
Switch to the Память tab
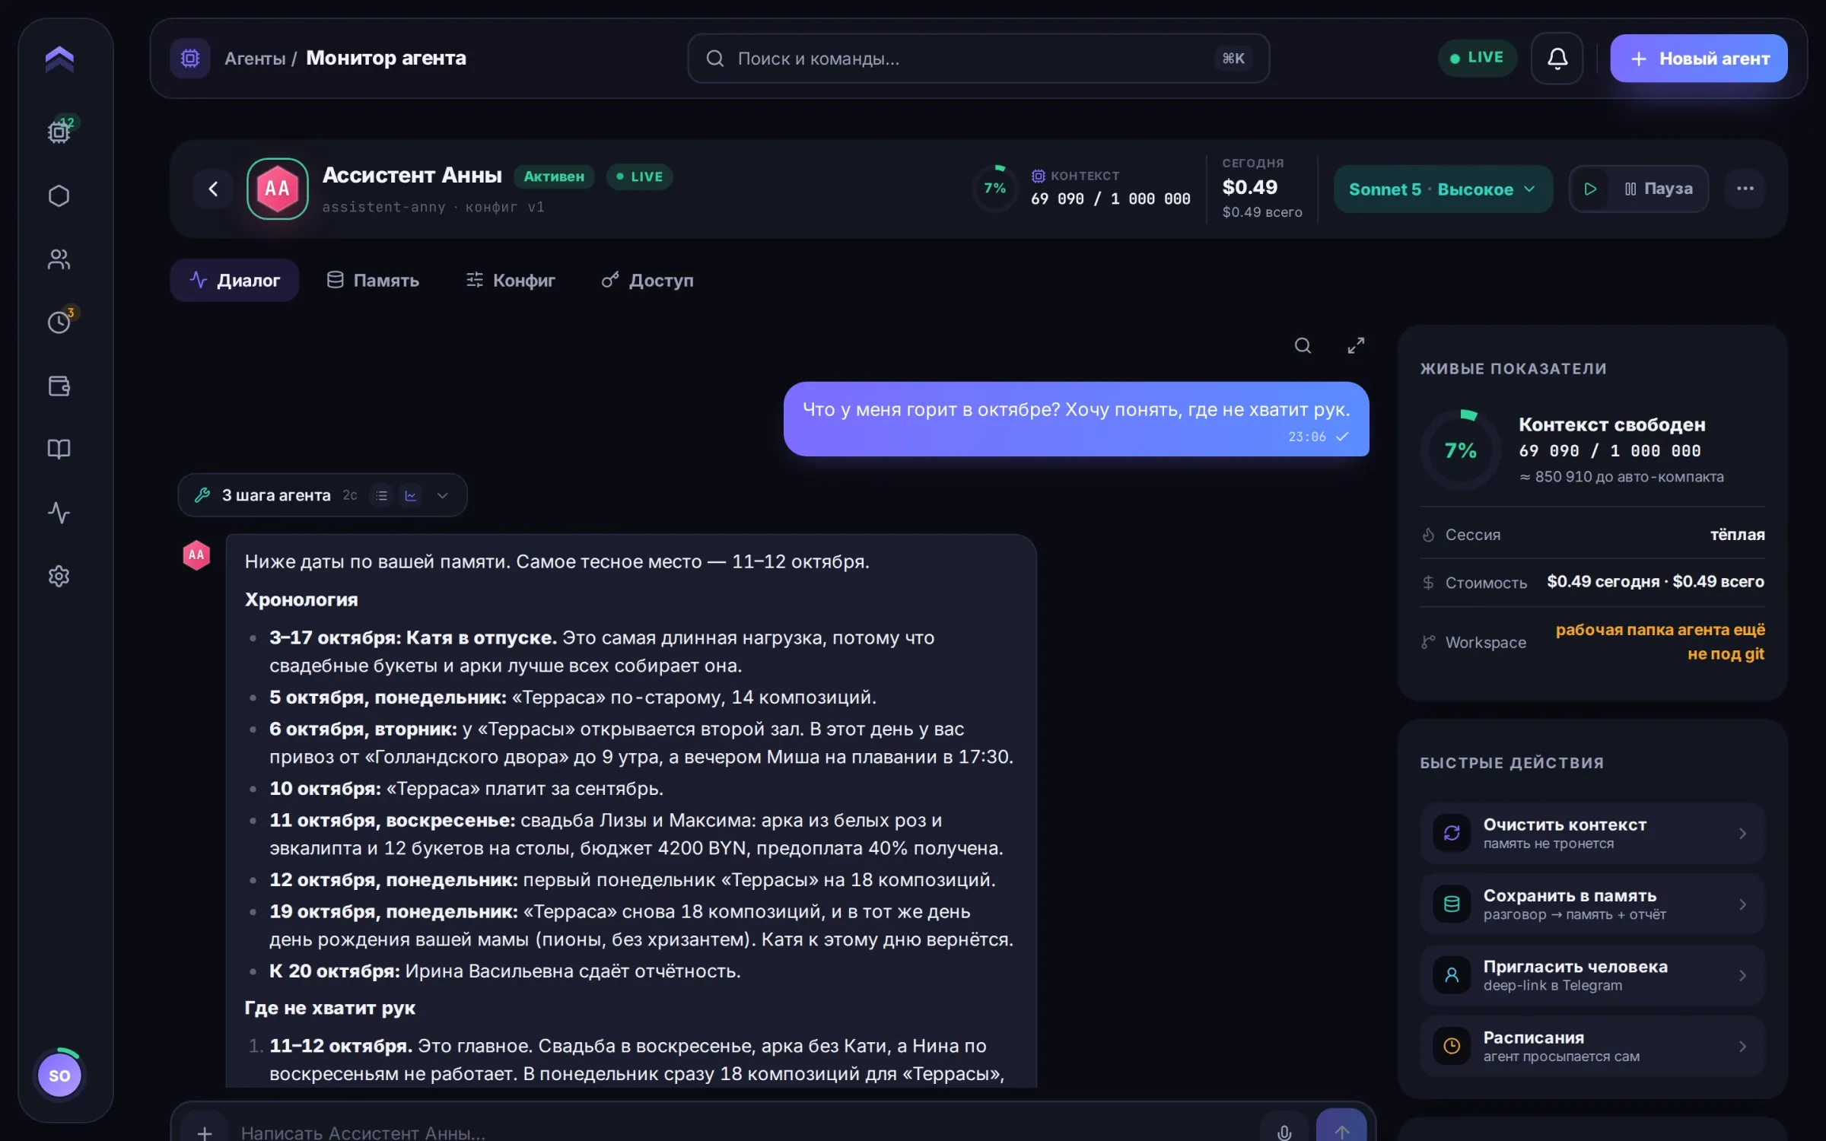click(x=373, y=280)
